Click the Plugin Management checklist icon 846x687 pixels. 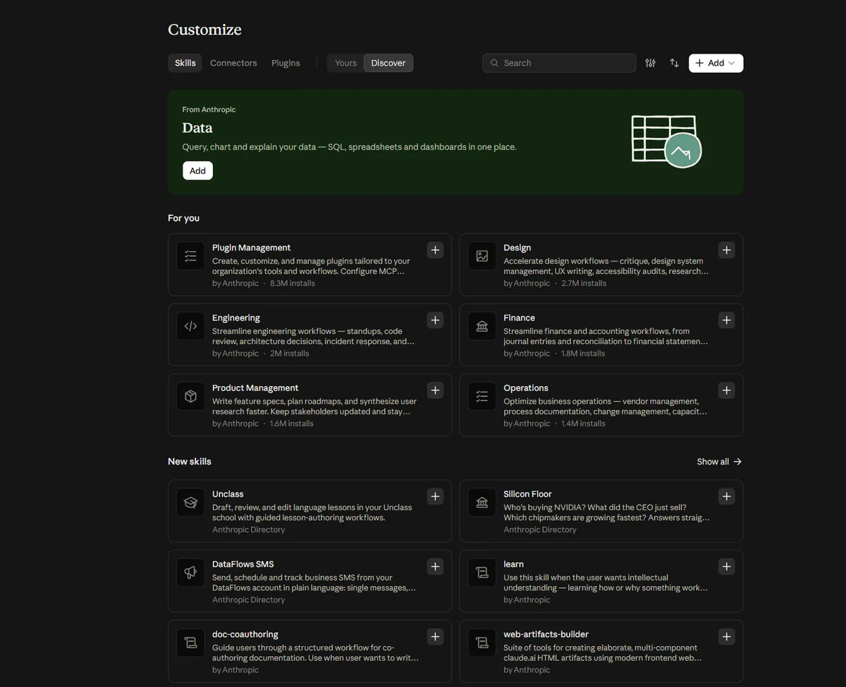coord(190,256)
